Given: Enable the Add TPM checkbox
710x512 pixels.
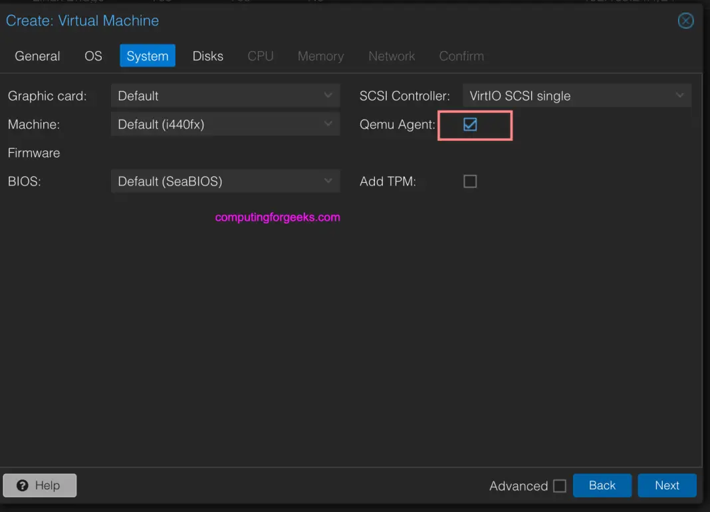Looking at the screenshot, I should 470,181.
